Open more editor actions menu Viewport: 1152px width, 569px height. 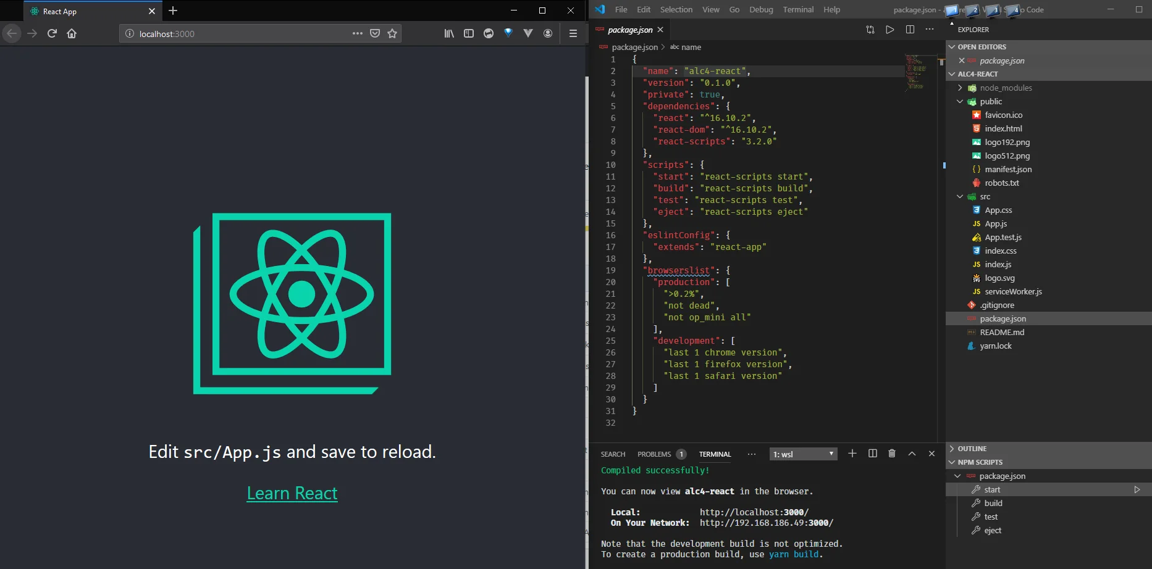click(930, 30)
